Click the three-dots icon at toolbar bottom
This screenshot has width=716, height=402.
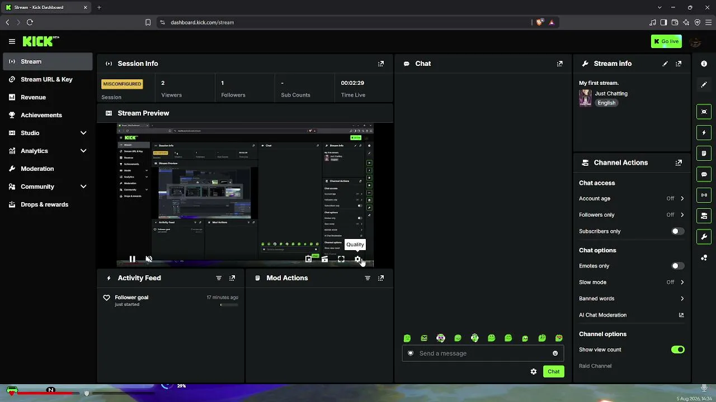(704, 257)
